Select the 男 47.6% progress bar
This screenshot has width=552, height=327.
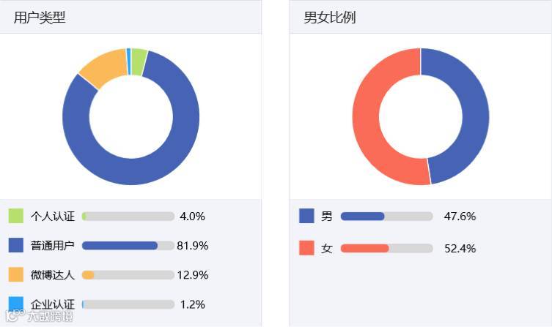386,217
